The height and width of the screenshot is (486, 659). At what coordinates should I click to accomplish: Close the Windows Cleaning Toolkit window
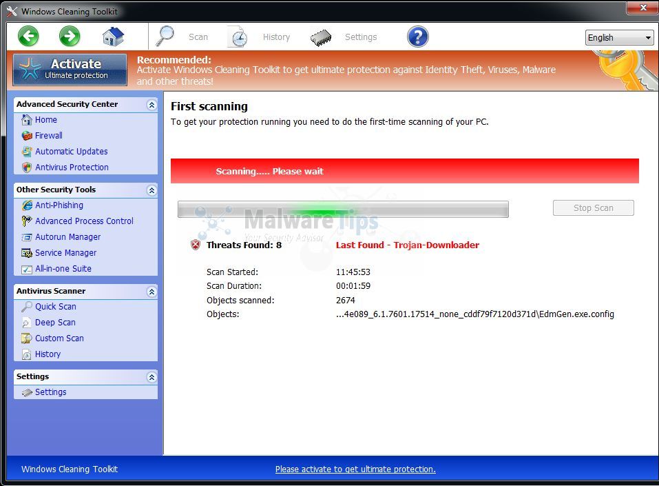pos(642,7)
